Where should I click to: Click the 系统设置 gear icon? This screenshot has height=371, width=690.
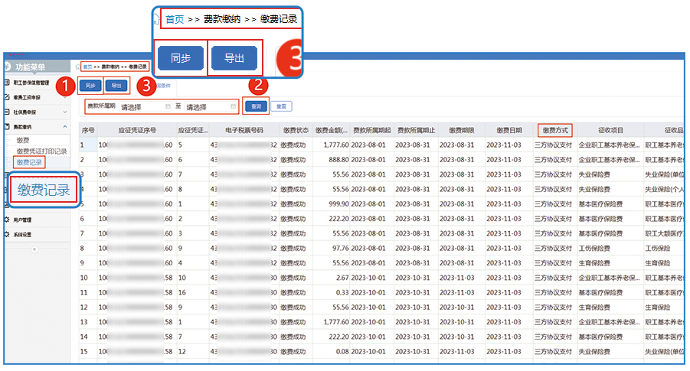pos(8,234)
